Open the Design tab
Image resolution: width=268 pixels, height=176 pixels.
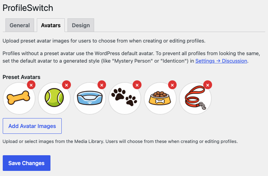[81, 25]
